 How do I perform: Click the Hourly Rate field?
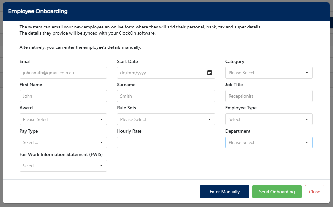(166, 142)
